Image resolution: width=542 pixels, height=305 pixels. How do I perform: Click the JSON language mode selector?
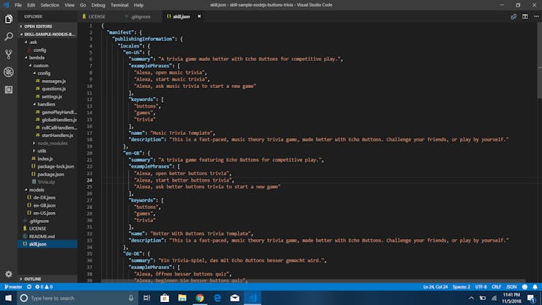point(511,287)
